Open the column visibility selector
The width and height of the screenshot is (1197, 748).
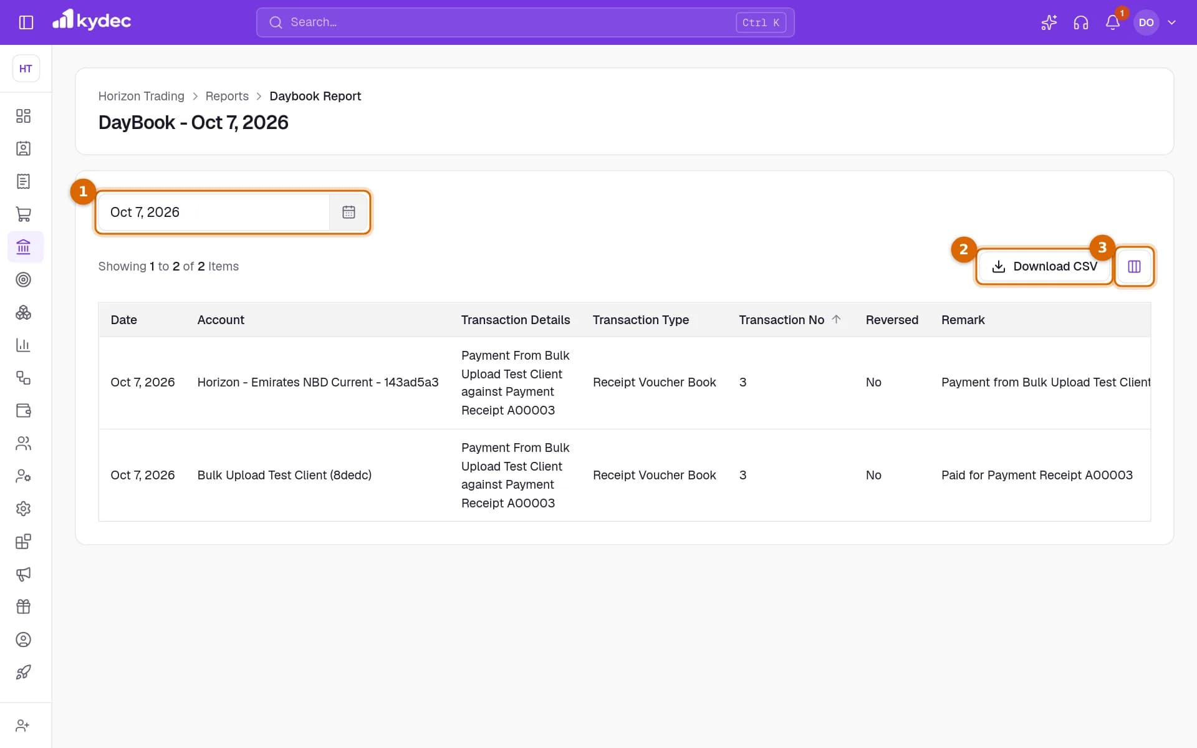1134,266
